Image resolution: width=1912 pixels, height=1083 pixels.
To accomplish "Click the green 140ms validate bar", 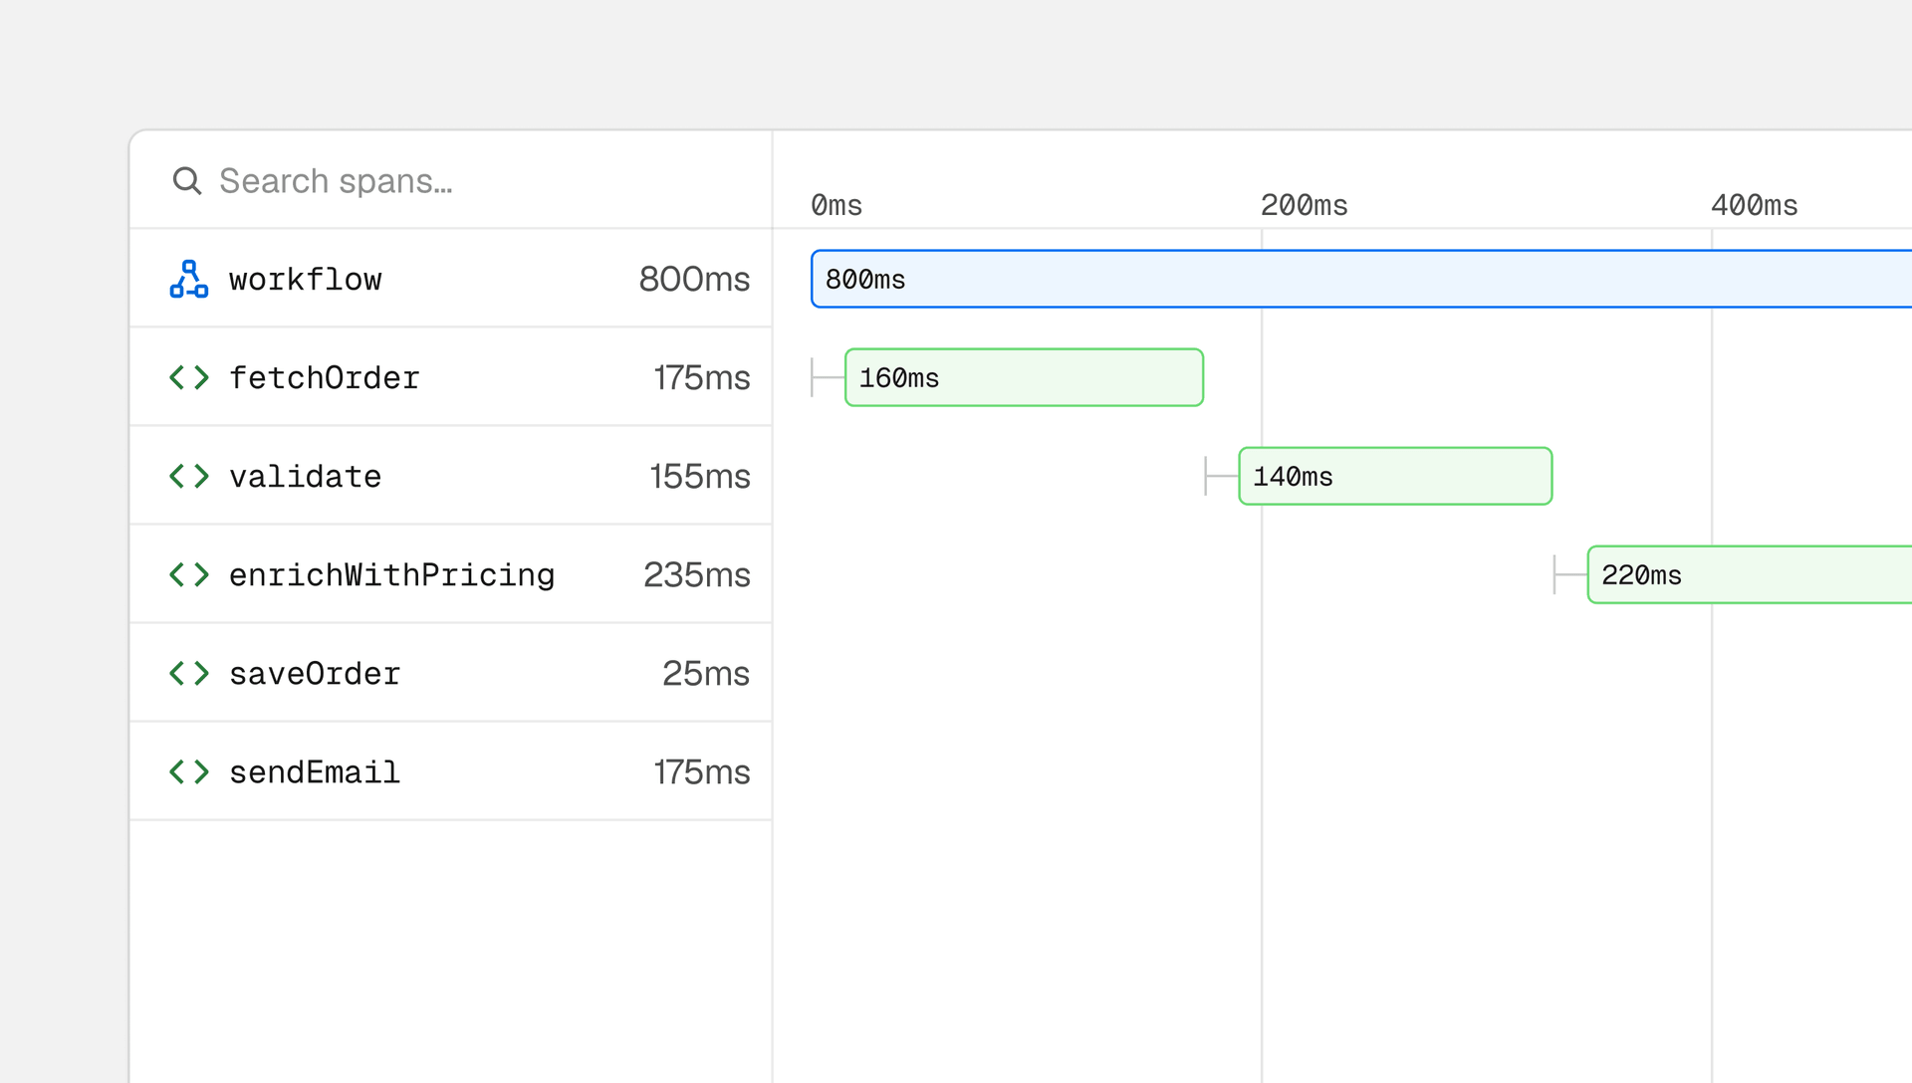I will (x=1395, y=476).
